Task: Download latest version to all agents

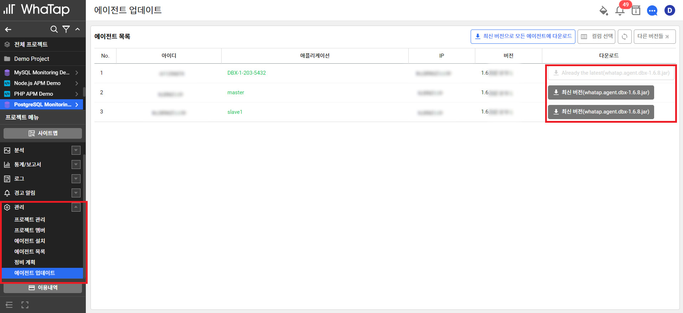Action: (x=523, y=37)
